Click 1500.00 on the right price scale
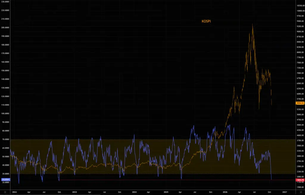The height and width of the screenshot is (195, 305). pyautogui.click(x=300, y=187)
